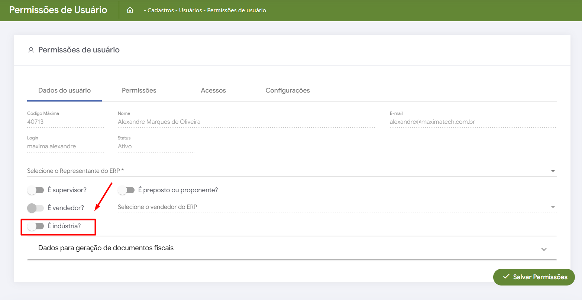Click Usuários in the breadcrumb
This screenshot has width=582, height=300.
pos(190,10)
